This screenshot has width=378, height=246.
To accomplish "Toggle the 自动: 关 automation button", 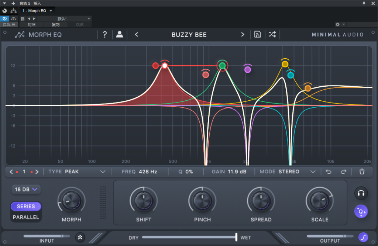I will (x=9, y=25).
